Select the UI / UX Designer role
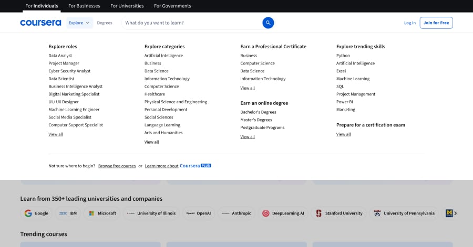The height and width of the screenshot is (247, 473). coord(64,102)
